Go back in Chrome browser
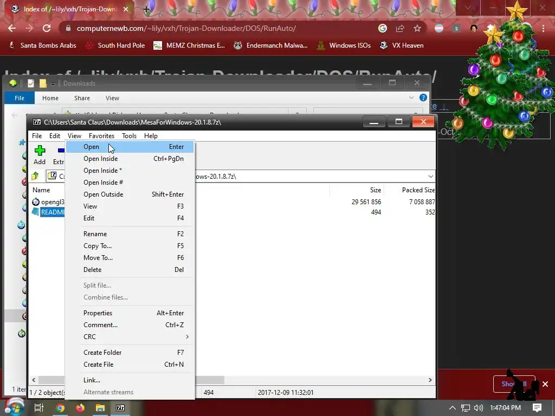Viewport: 555px width, 416px height. pyautogui.click(x=12, y=28)
